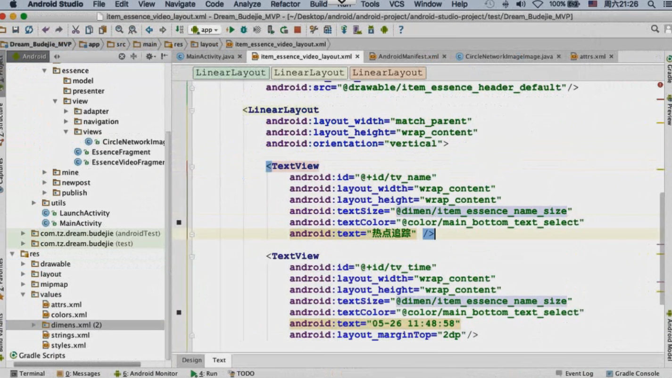The height and width of the screenshot is (378, 672).
Task: Click the Redo arrow in toolbar
Action: coord(59,30)
